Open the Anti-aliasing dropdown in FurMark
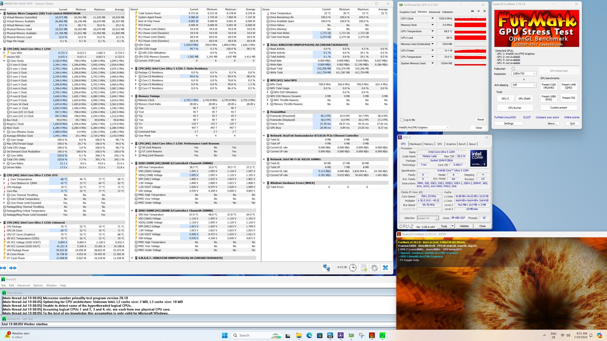Screen dimensions: 607x341 [524, 85]
